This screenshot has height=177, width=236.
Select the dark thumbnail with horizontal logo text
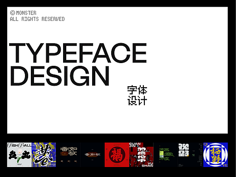click(x=93, y=155)
